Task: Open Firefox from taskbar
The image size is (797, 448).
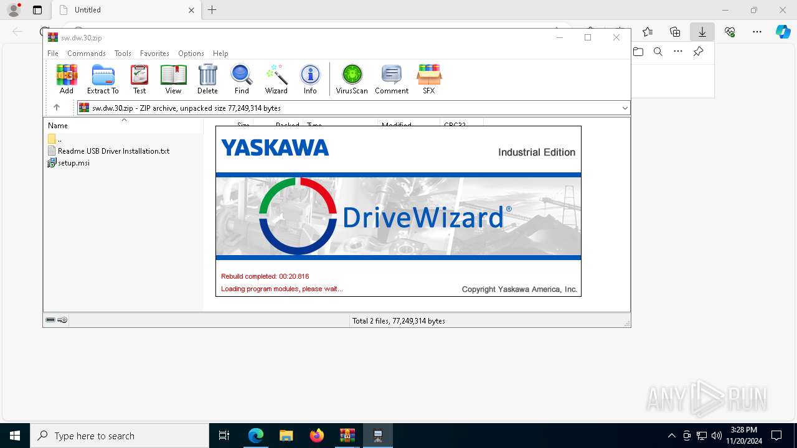Action: pos(317,436)
